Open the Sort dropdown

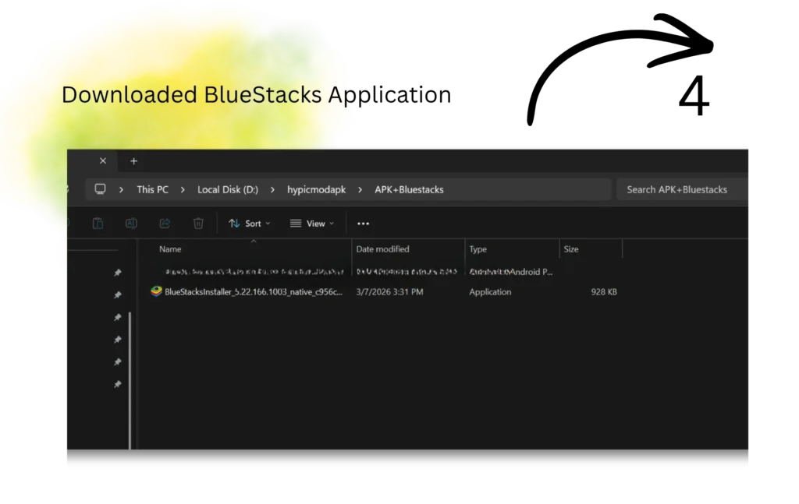point(249,224)
